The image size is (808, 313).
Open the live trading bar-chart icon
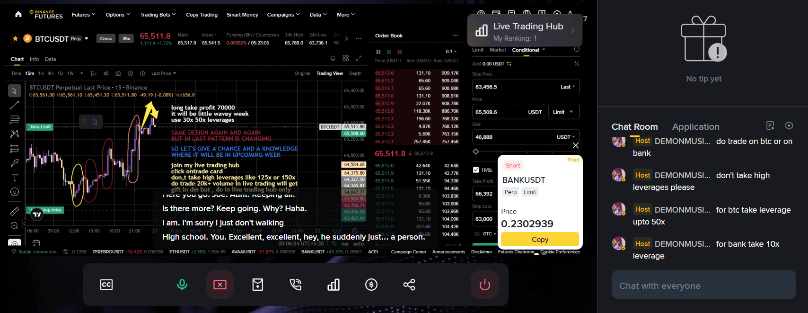pyautogui.click(x=334, y=285)
